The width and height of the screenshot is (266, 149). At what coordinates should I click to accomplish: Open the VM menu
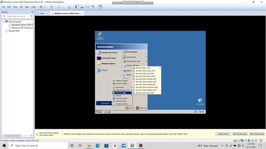(x=21, y=7)
